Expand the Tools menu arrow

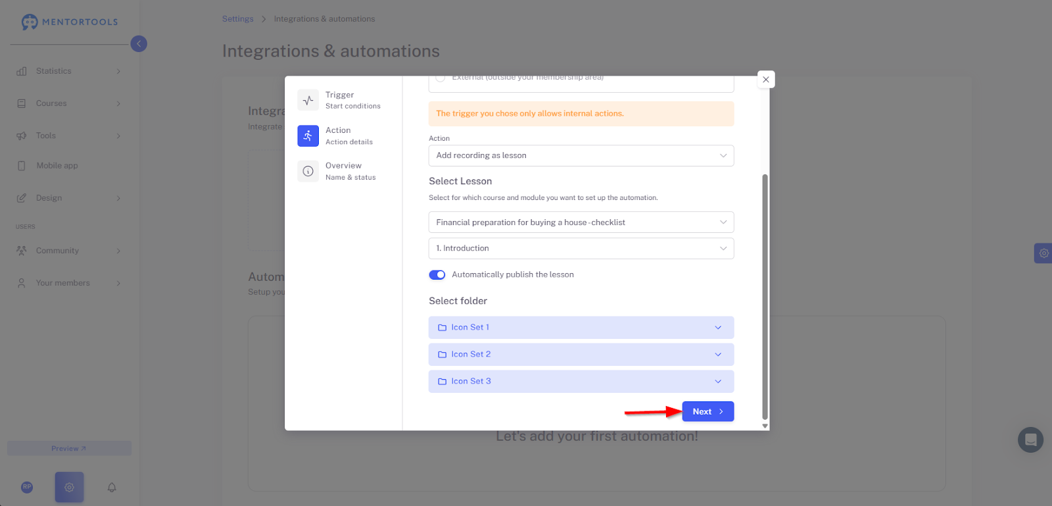click(x=118, y=136)
